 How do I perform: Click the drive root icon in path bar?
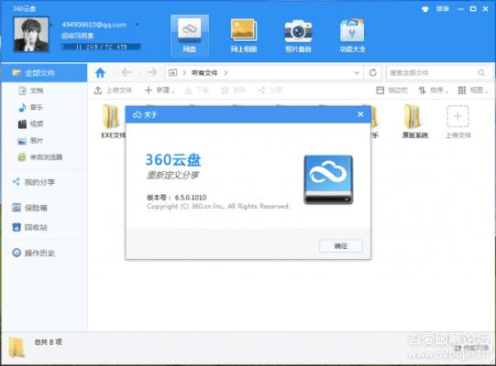click(172, 73)
